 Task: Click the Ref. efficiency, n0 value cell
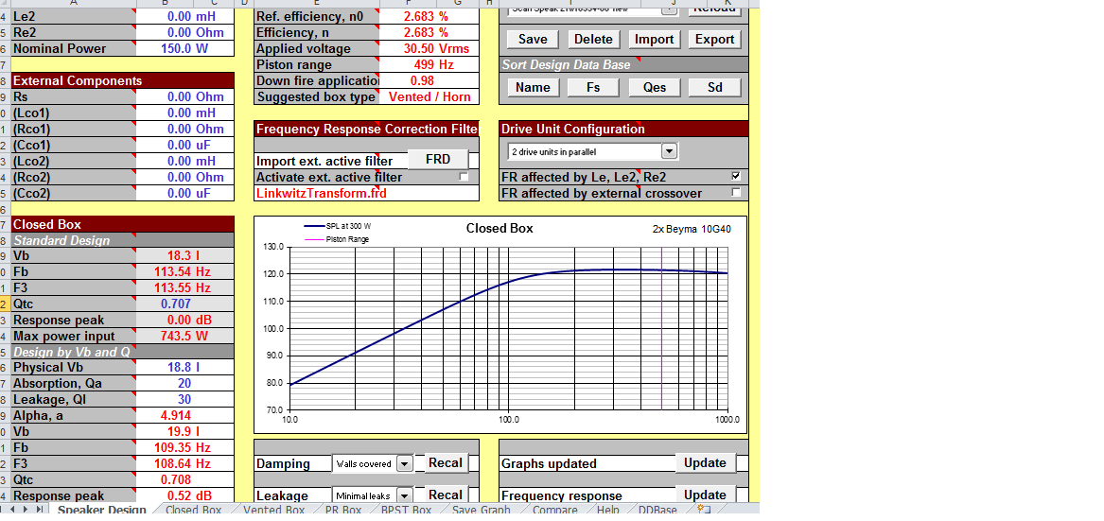tap(429, 16)
